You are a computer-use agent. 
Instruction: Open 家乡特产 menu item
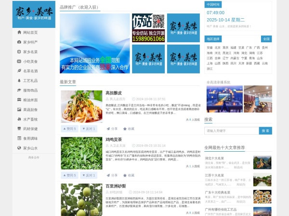tap(30, 42)
